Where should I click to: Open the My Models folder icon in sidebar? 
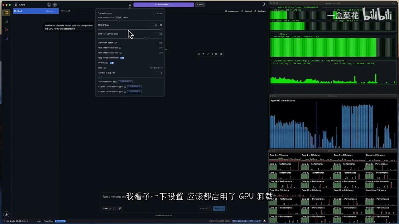6,30
